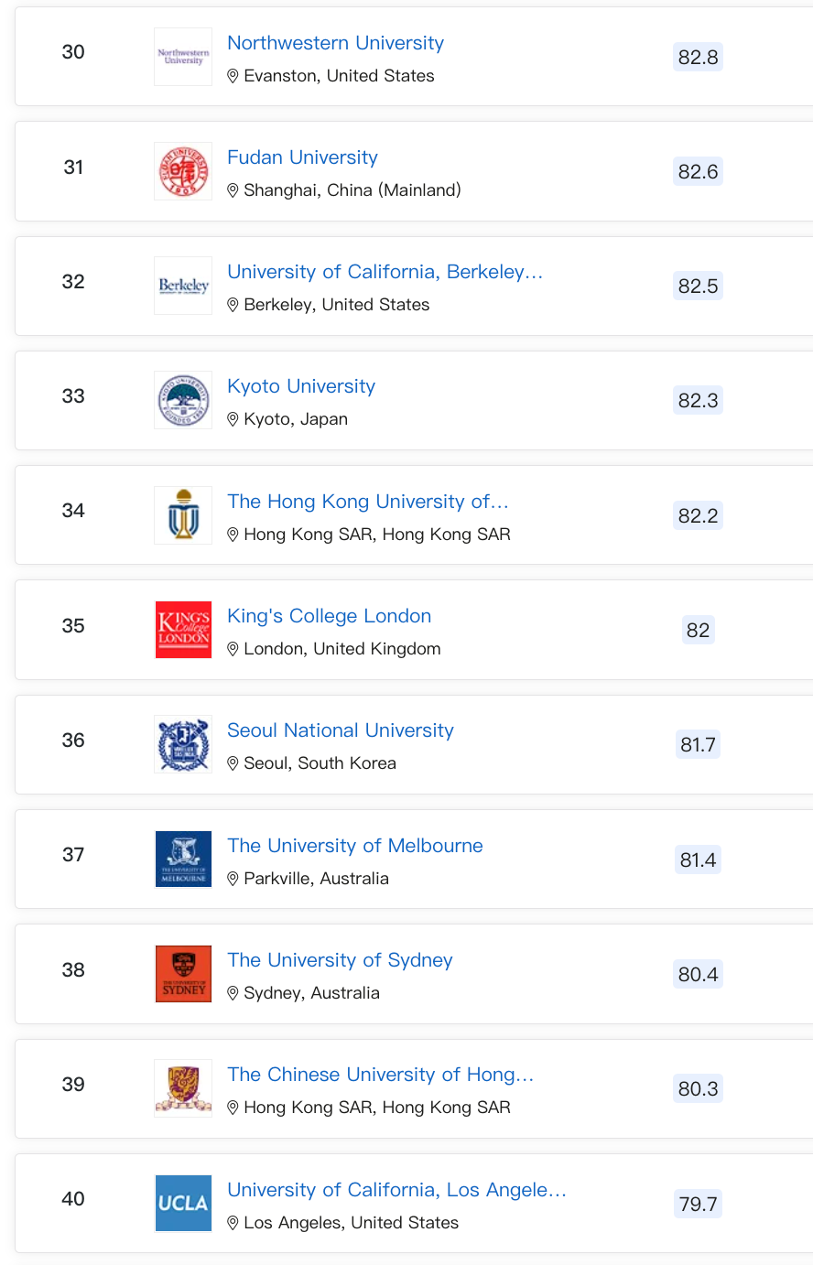Click the Berkeley logo thumbnail
813x1265 pixels.
click(x=183, y=286)
